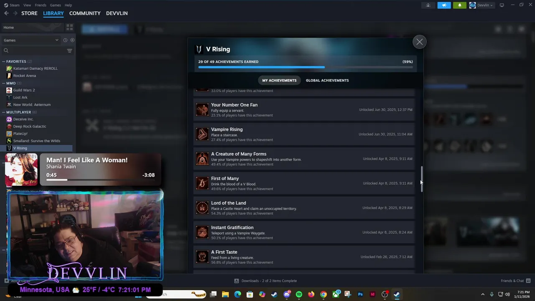Viewport: 535px width, 301px height.
Task: Click the song progress bar in music overlay
Action: click(100, 180)
